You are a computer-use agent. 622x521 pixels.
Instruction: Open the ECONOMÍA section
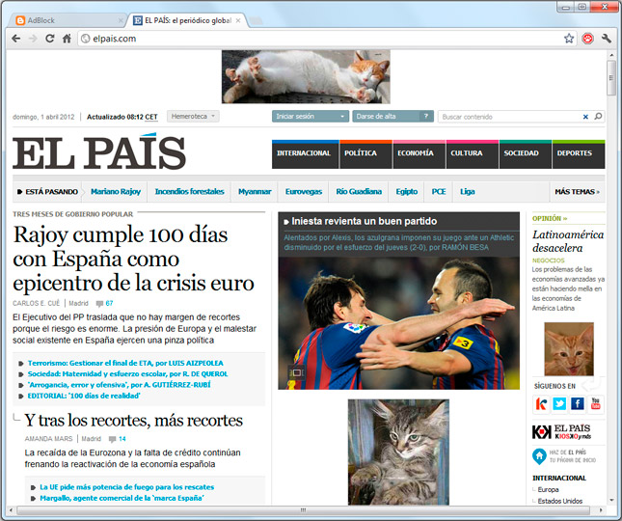[419, 154]
